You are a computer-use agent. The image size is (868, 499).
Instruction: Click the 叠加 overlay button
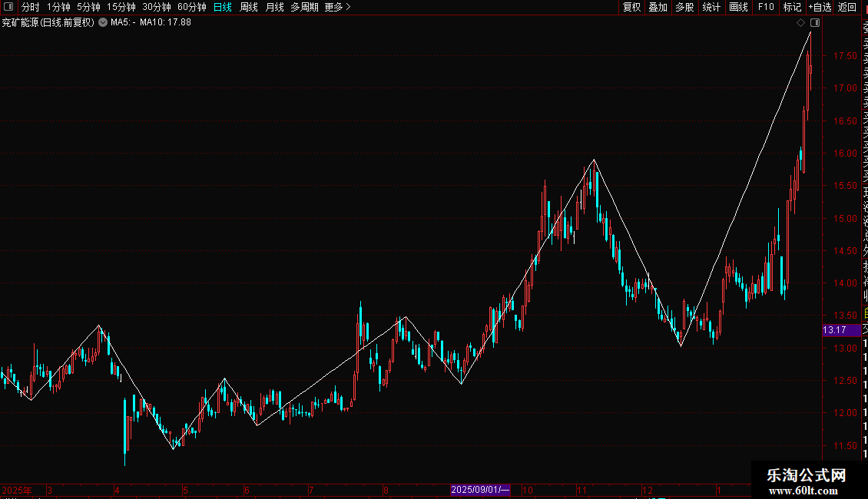click(x=658, y=7)
